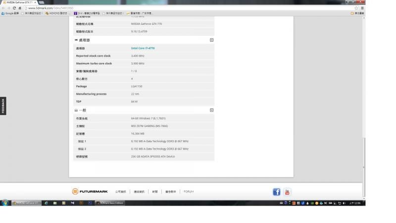Open the FEEDBACK side tab
Screen dimensions: 396x223
pyautogui.click(x=3, y=106)
